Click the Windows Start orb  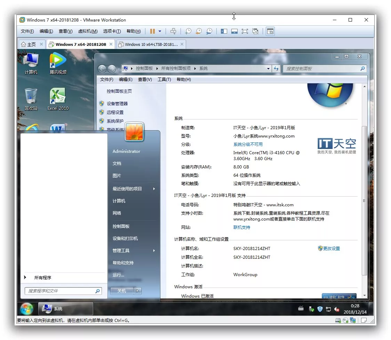coord(27,309)
